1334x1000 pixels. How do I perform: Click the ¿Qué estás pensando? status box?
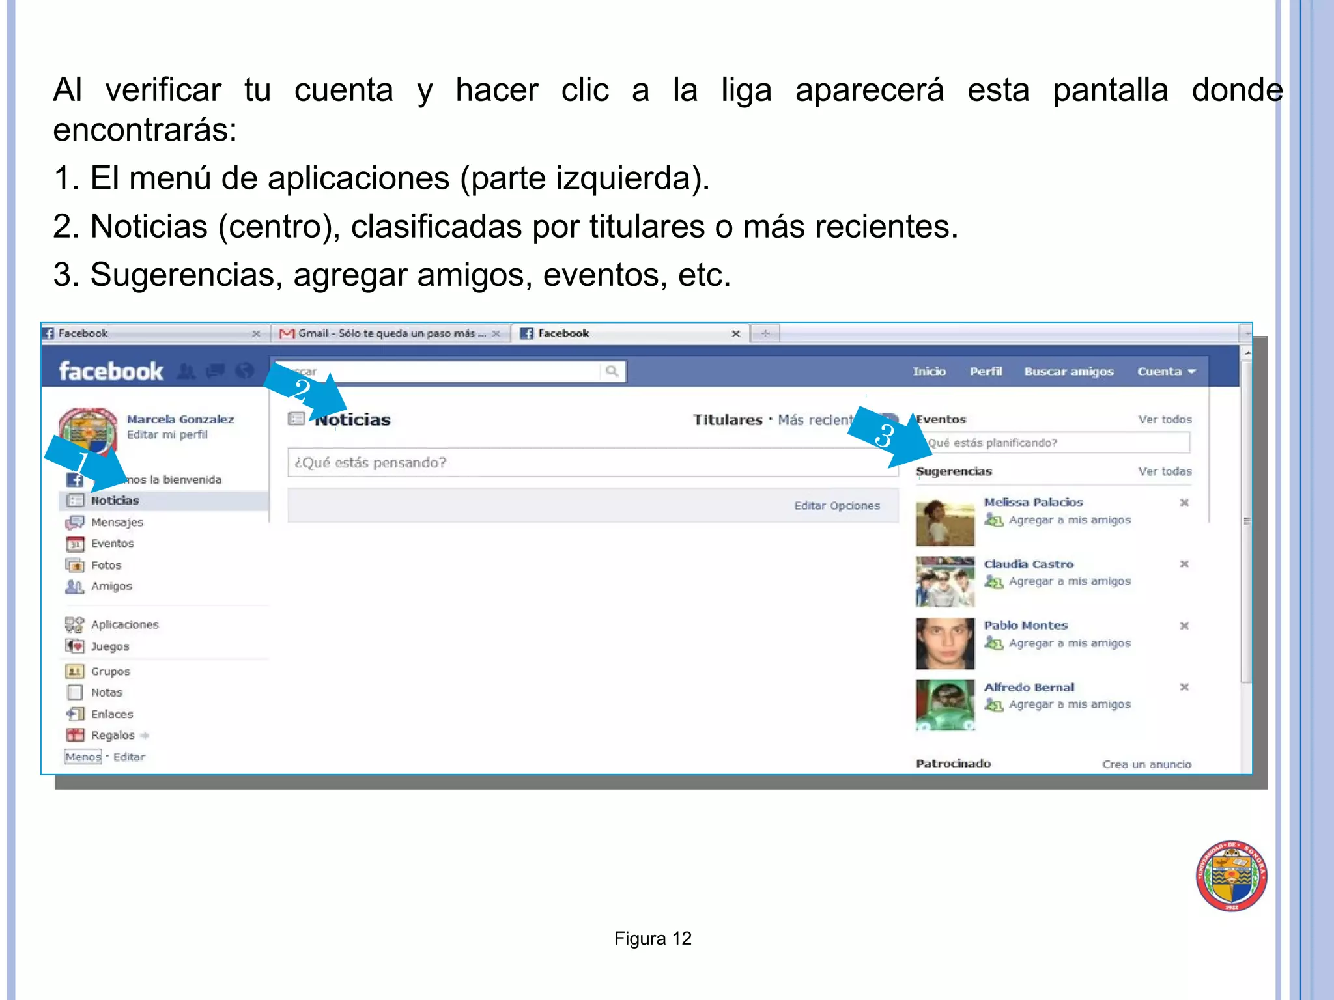click(x=593, y=462)
